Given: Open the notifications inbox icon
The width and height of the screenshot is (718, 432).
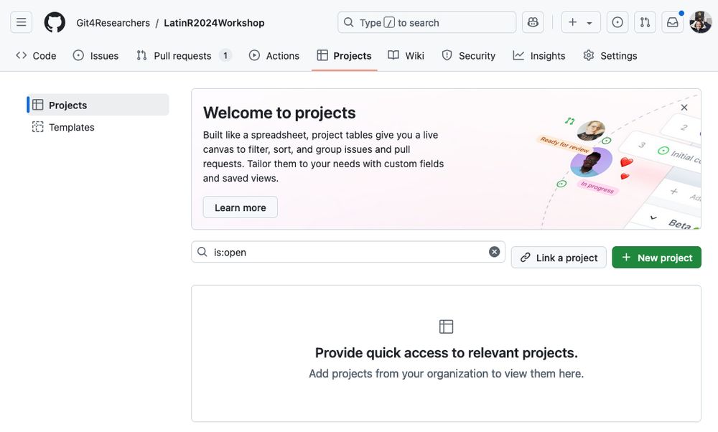Looking at the screenshot, I should [671, 22].
